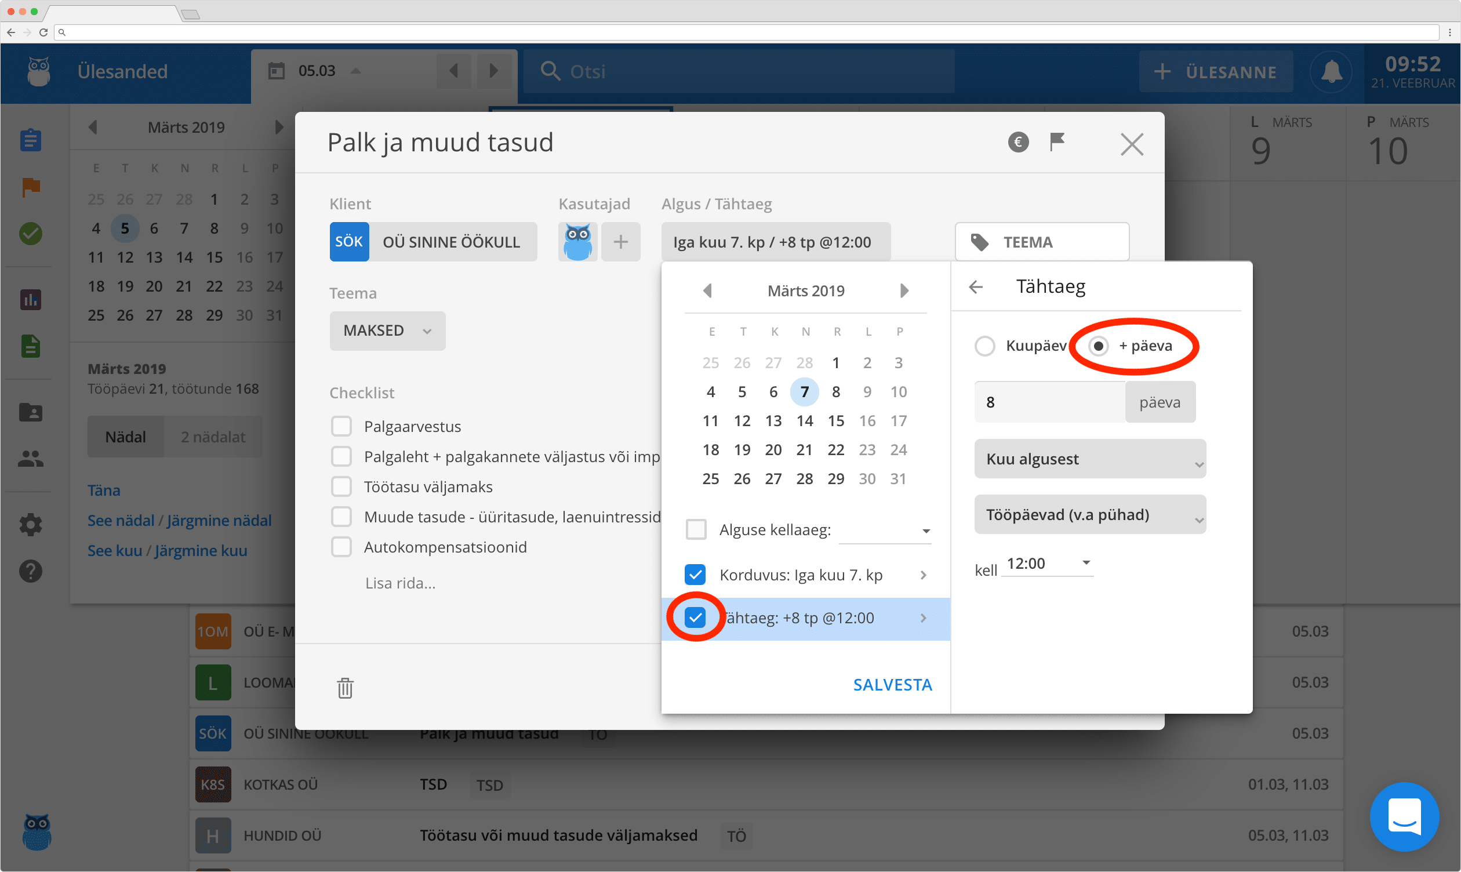
Task: Go to previous month in popup calendar
Action: coord(707,290)
